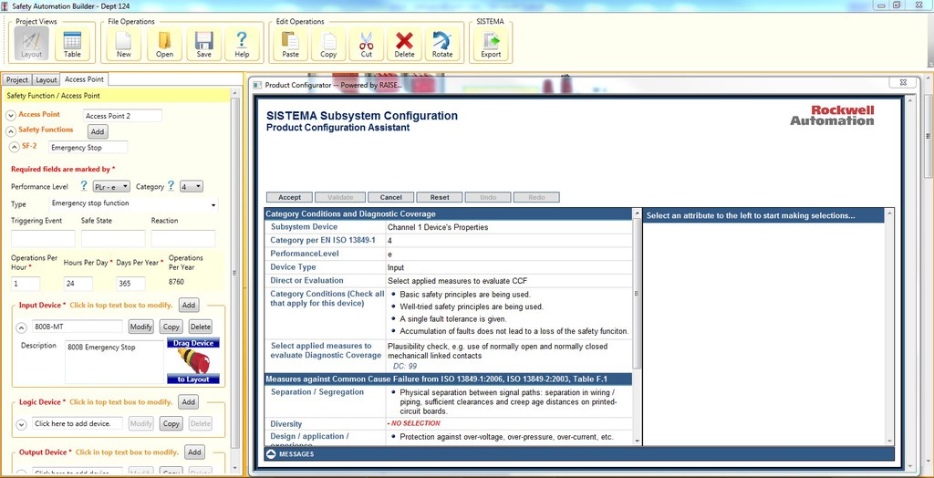Select the Diversity attribute row
Screen dimensions: 934x478
pyautogui.click(x=448, y=424)
